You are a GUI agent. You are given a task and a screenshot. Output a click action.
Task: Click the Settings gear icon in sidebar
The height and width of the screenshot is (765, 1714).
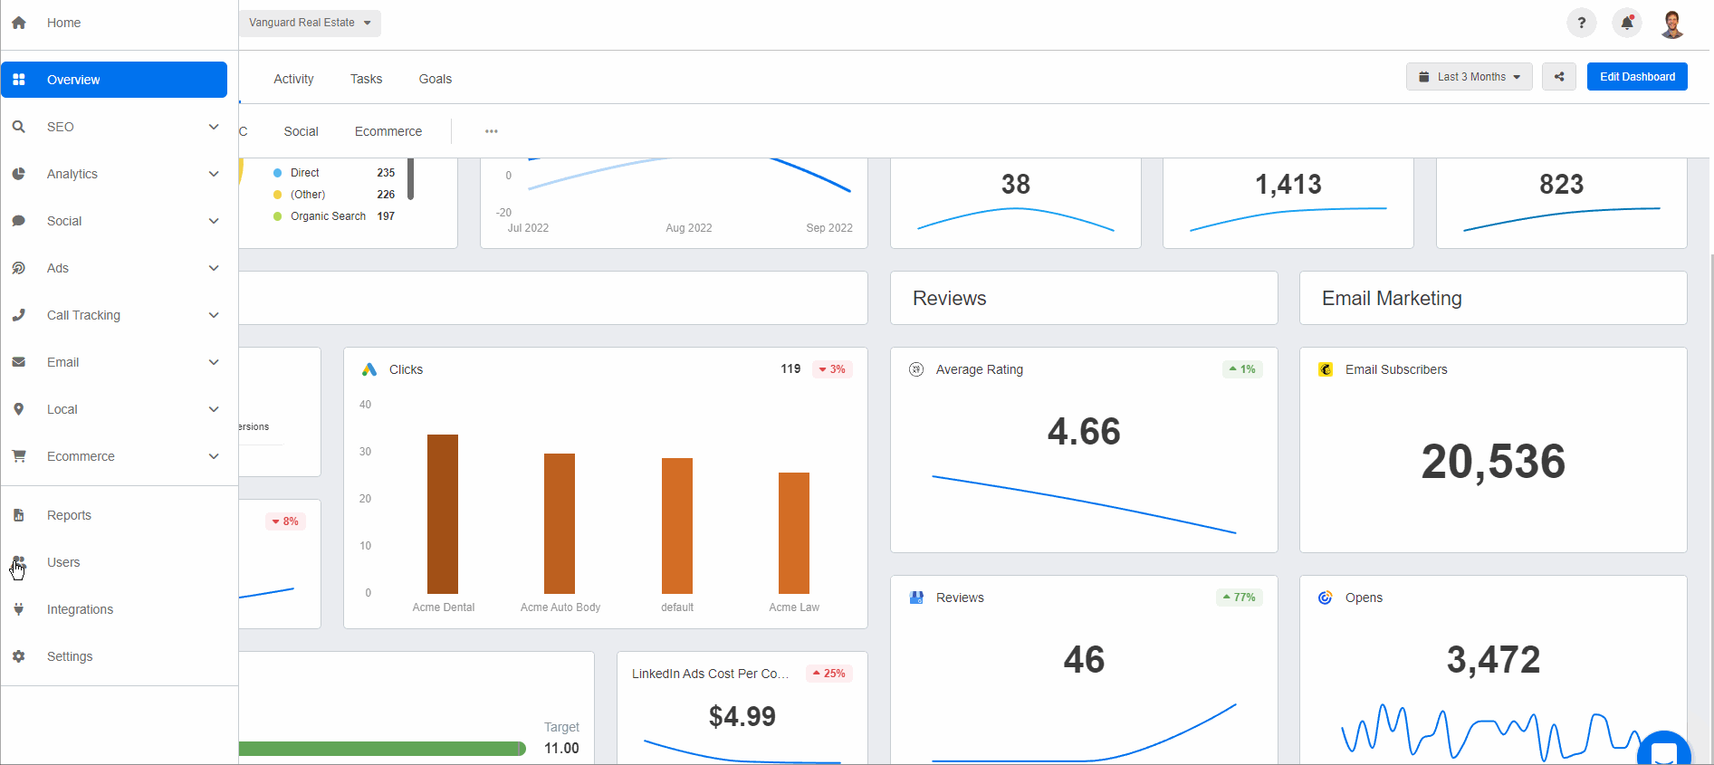pos(19,656)
